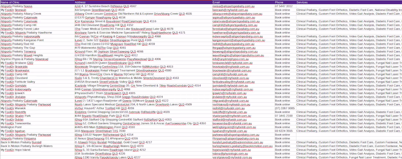Click the My FootDr Beerwah name cell
The width and height of the screenshot is (402, 159).
click(37, 10)
